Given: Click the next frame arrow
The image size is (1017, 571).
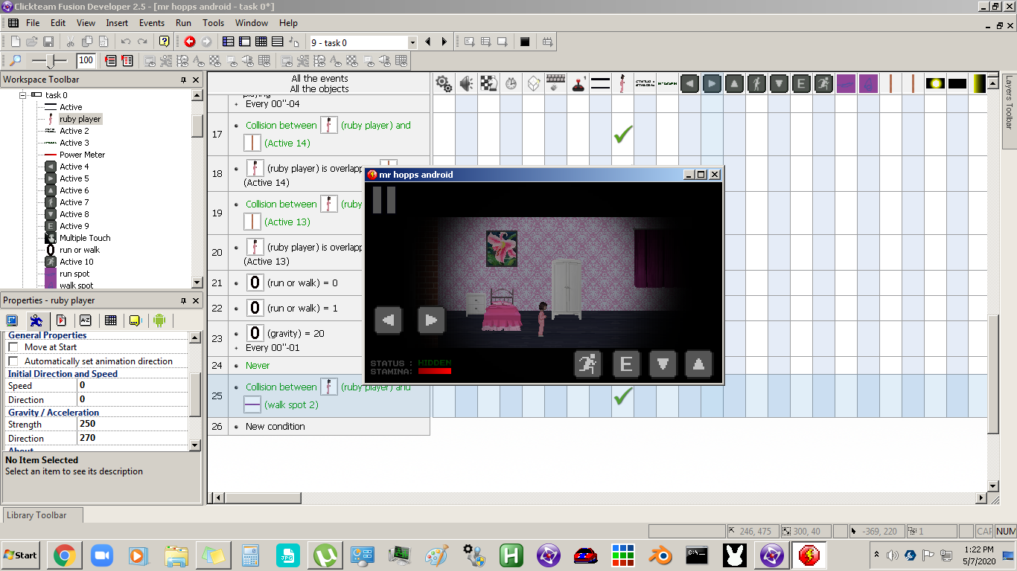Looking at the screenshot, I should [444, 42].
